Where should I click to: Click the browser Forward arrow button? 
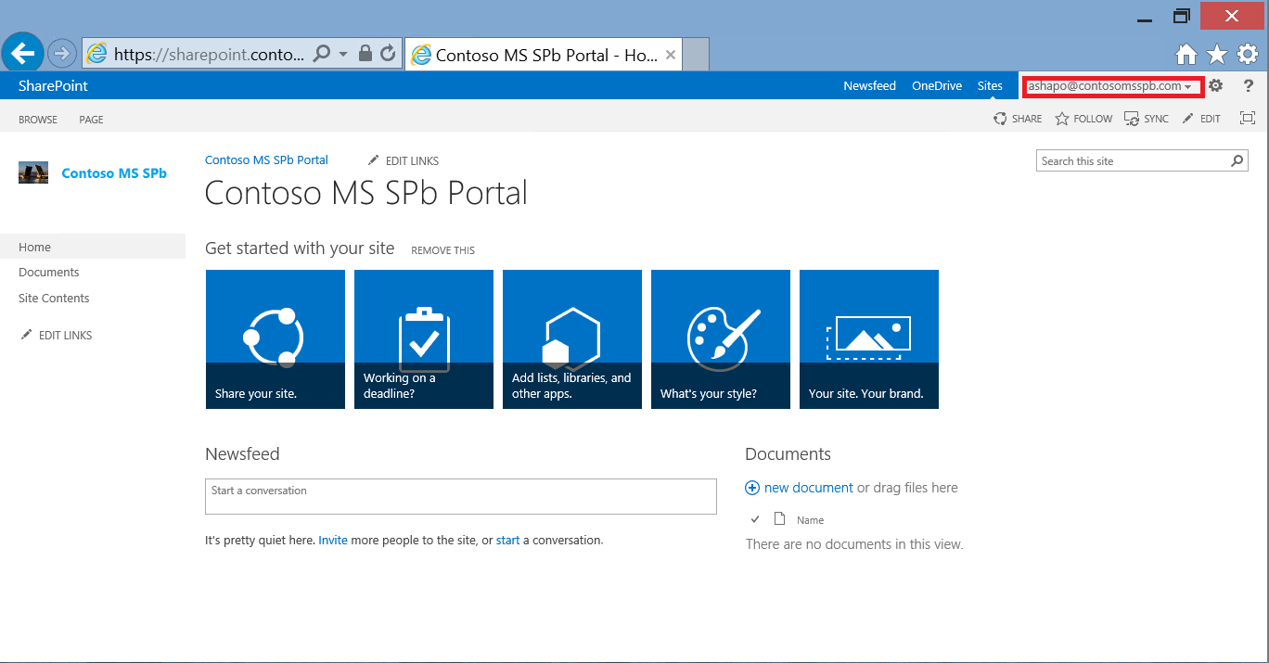click(x=61, y=53)
